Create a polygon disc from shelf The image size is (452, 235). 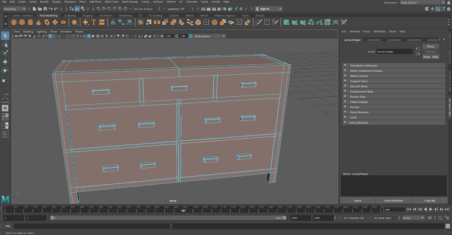point(63,22)
